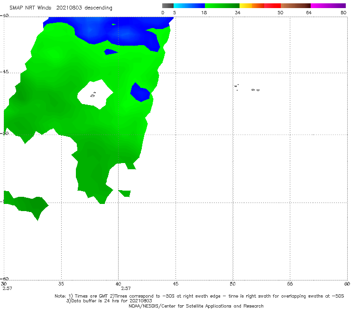Click the island outline inside the white data gap
This screenshot has height=309, width=351.
93,95
